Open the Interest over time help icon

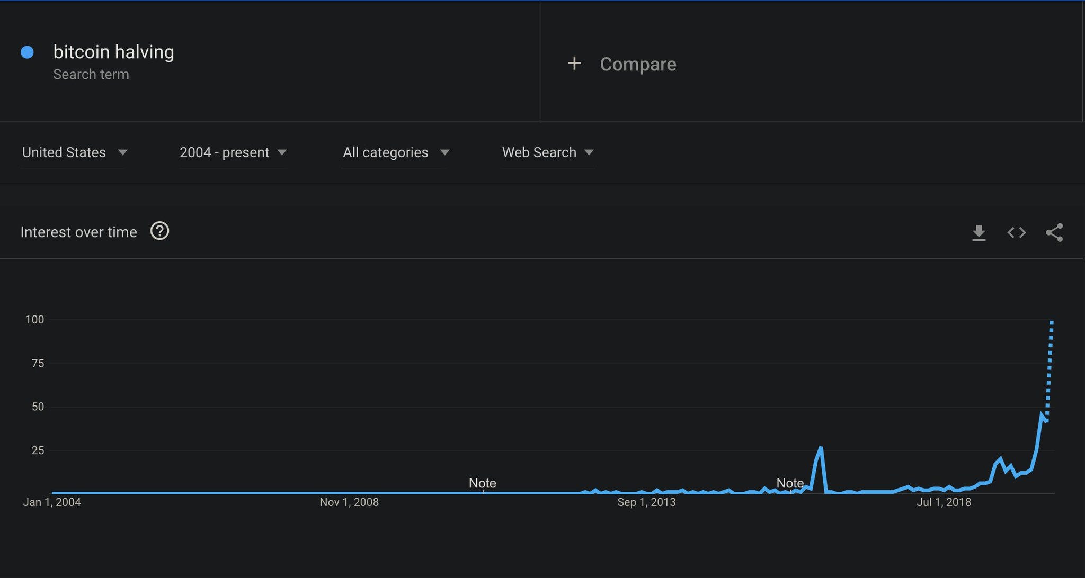(159, 231)
